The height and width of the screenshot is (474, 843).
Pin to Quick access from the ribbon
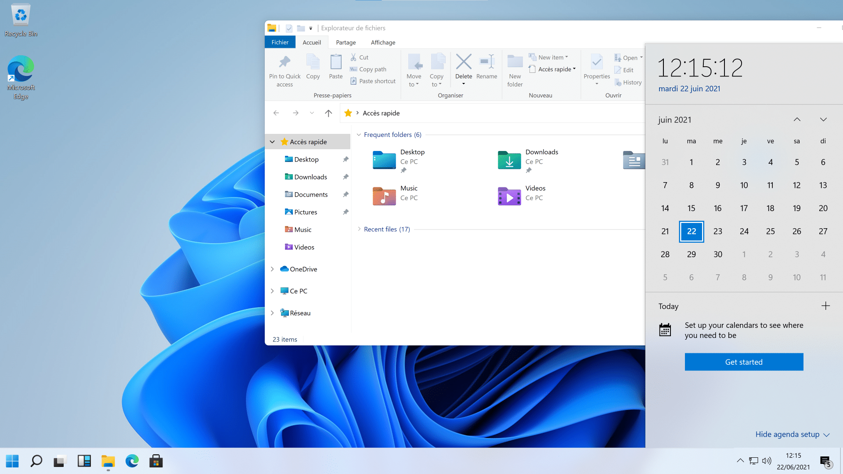click(284, 69)
